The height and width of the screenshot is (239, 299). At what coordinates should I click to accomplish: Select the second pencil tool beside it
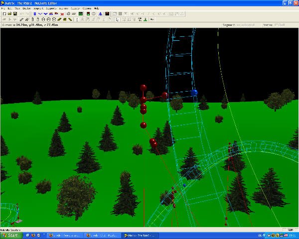[27, 19]
